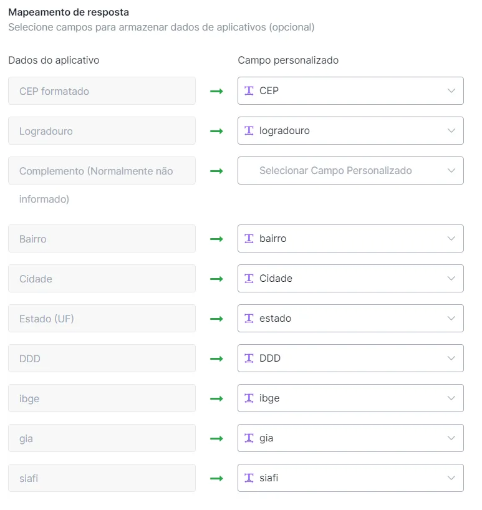
Task: Open the DDD custom field dropdown chevron
Action: [x=451, y=358]
